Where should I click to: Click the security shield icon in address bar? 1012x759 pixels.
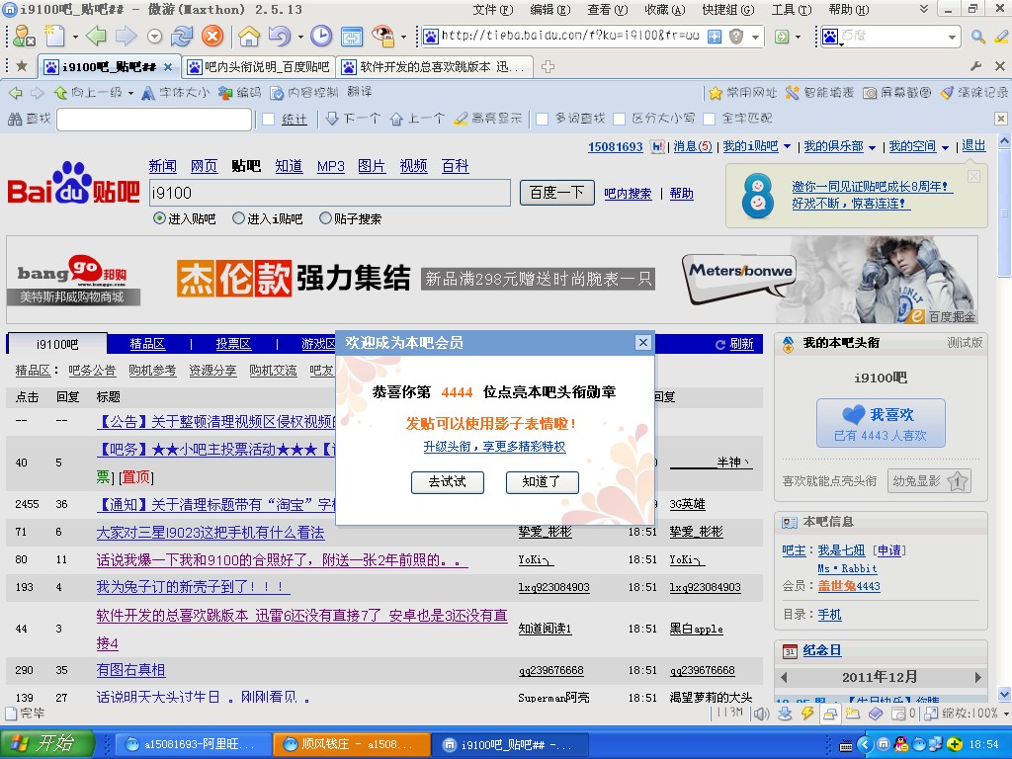(735, 37)
